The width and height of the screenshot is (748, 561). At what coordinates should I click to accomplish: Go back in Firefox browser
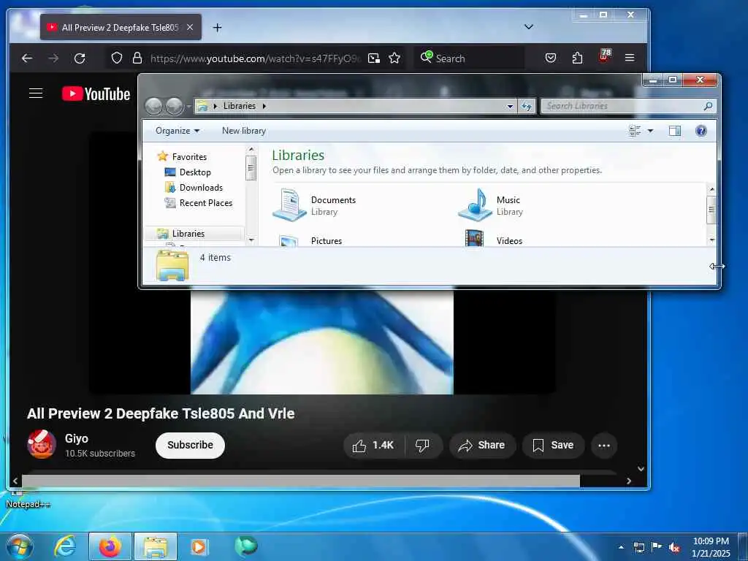(27, 58)
